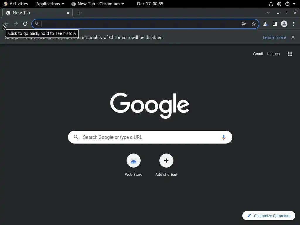Open the three-dot Chromium menu
The height and width of the screenshot is (225, 300).
tap(294, 24)
